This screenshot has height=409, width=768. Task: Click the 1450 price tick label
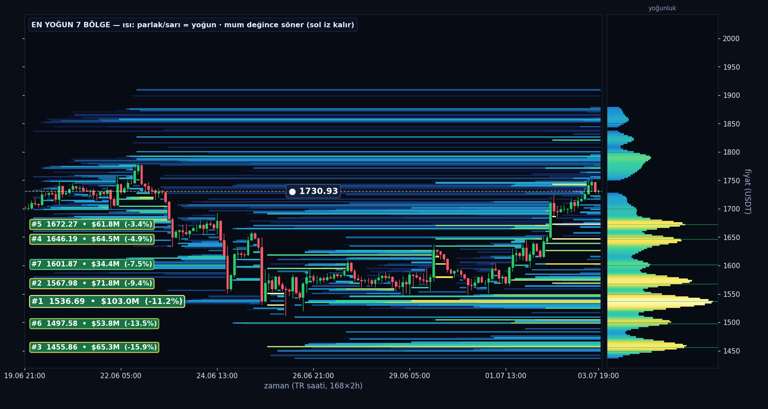pyautogui.click(x=731, y=351)
